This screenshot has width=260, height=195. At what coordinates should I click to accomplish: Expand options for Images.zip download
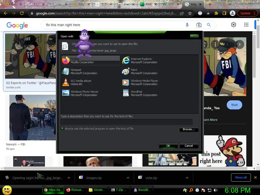[128, 178]
